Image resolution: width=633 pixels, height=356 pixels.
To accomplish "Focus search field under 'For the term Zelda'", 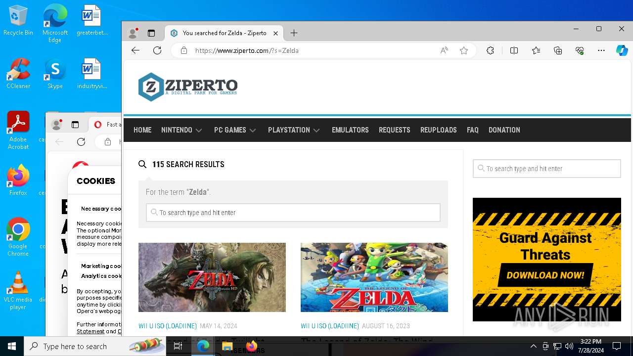I will click(x=293, y=213).
